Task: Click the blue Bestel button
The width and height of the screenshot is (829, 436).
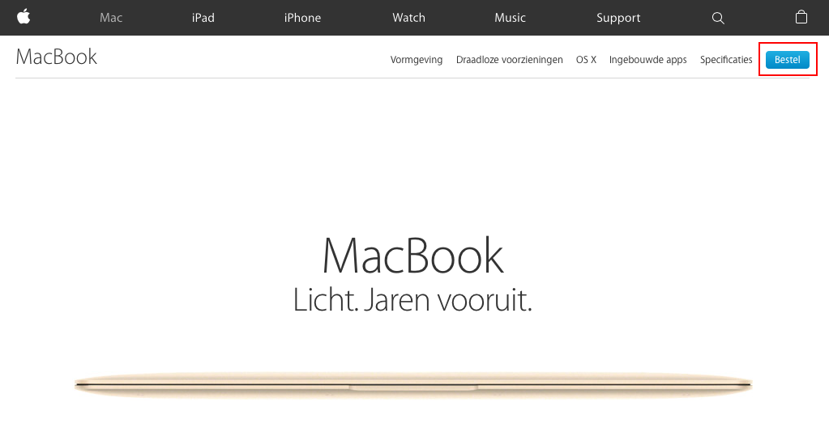Action: [787, 60]
